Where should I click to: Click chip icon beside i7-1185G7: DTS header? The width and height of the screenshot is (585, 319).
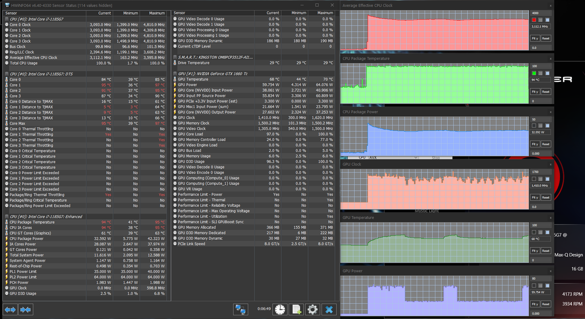pos(7,74)
